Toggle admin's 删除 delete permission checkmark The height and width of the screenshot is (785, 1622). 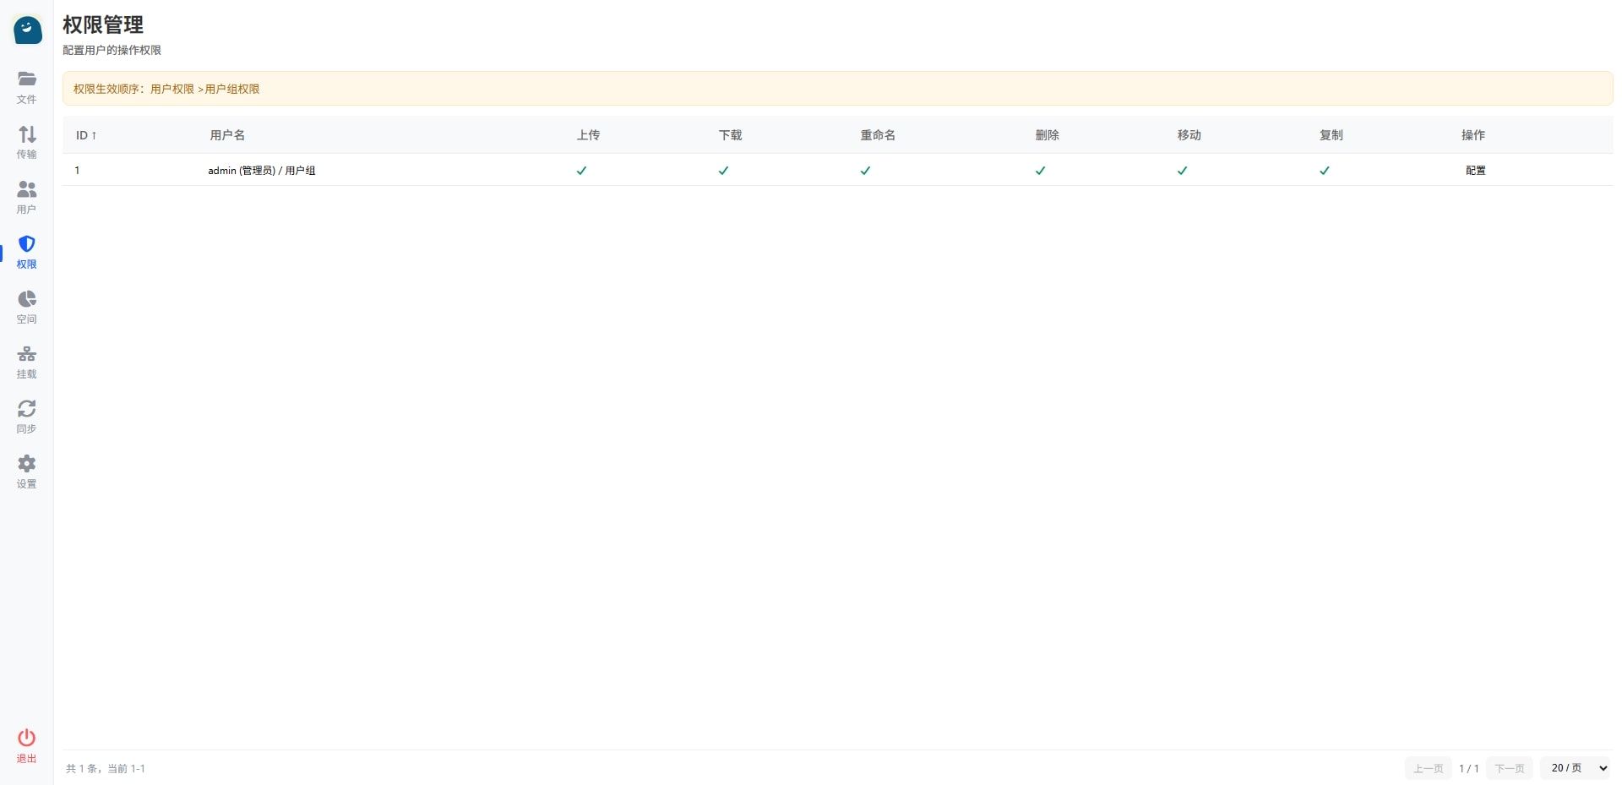[1040, 171]
